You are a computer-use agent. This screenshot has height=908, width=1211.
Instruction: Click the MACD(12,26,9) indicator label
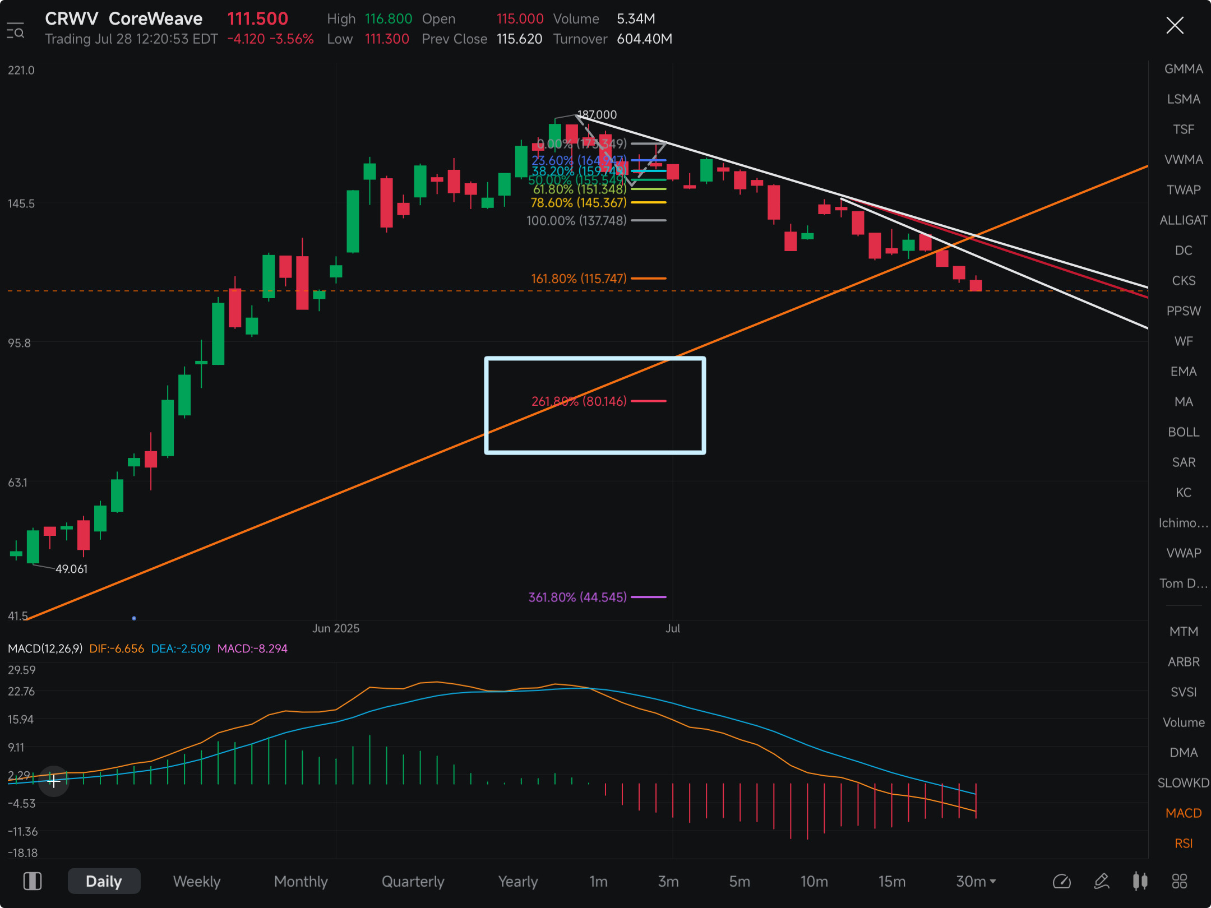pyautogui.click(x=45, y=648)
